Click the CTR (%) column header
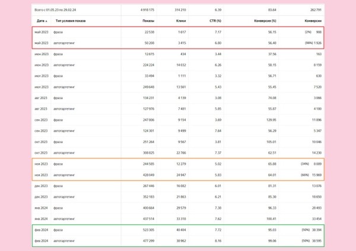The height and width of the screenshot is (251, 356). [215, 21]
